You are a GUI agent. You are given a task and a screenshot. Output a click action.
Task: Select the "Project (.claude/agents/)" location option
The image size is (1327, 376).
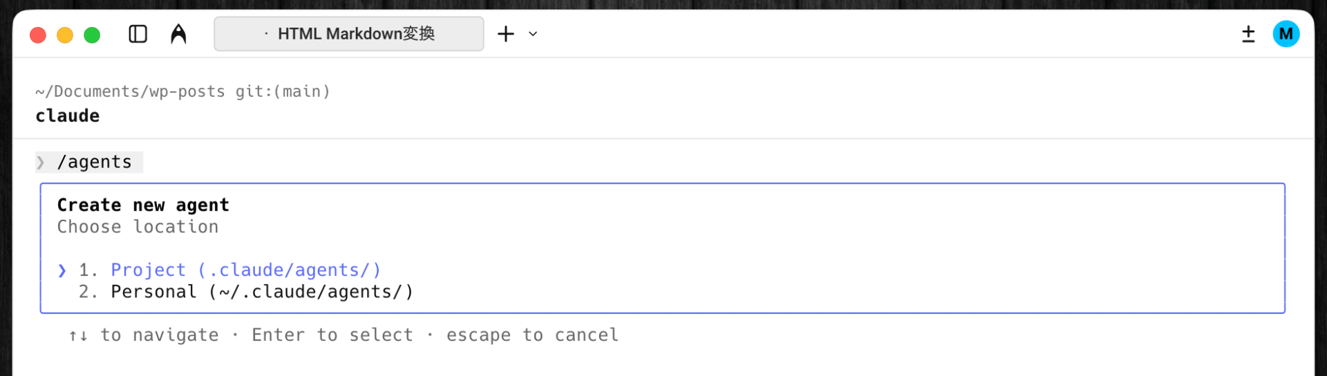click(245, 270)
